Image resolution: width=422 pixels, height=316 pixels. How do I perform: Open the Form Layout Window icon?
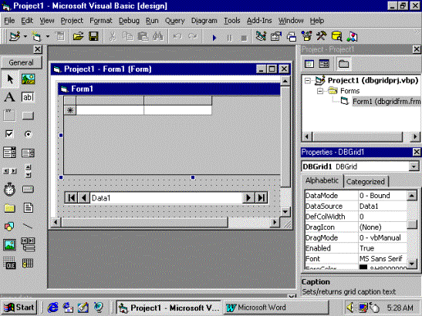[x=291, y=36]
